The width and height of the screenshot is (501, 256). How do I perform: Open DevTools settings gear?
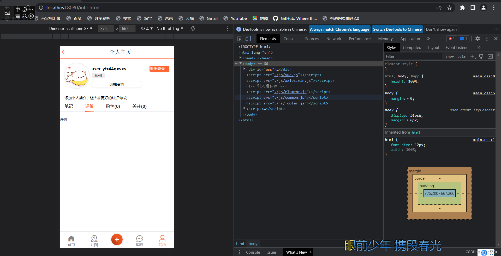(x=478, y=39)
